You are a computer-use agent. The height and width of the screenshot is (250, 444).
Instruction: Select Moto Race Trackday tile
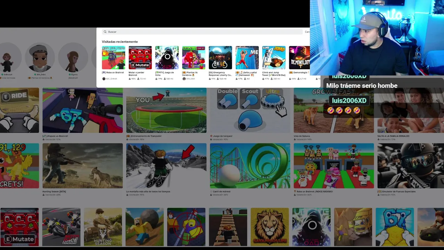(x=61, y=227)
